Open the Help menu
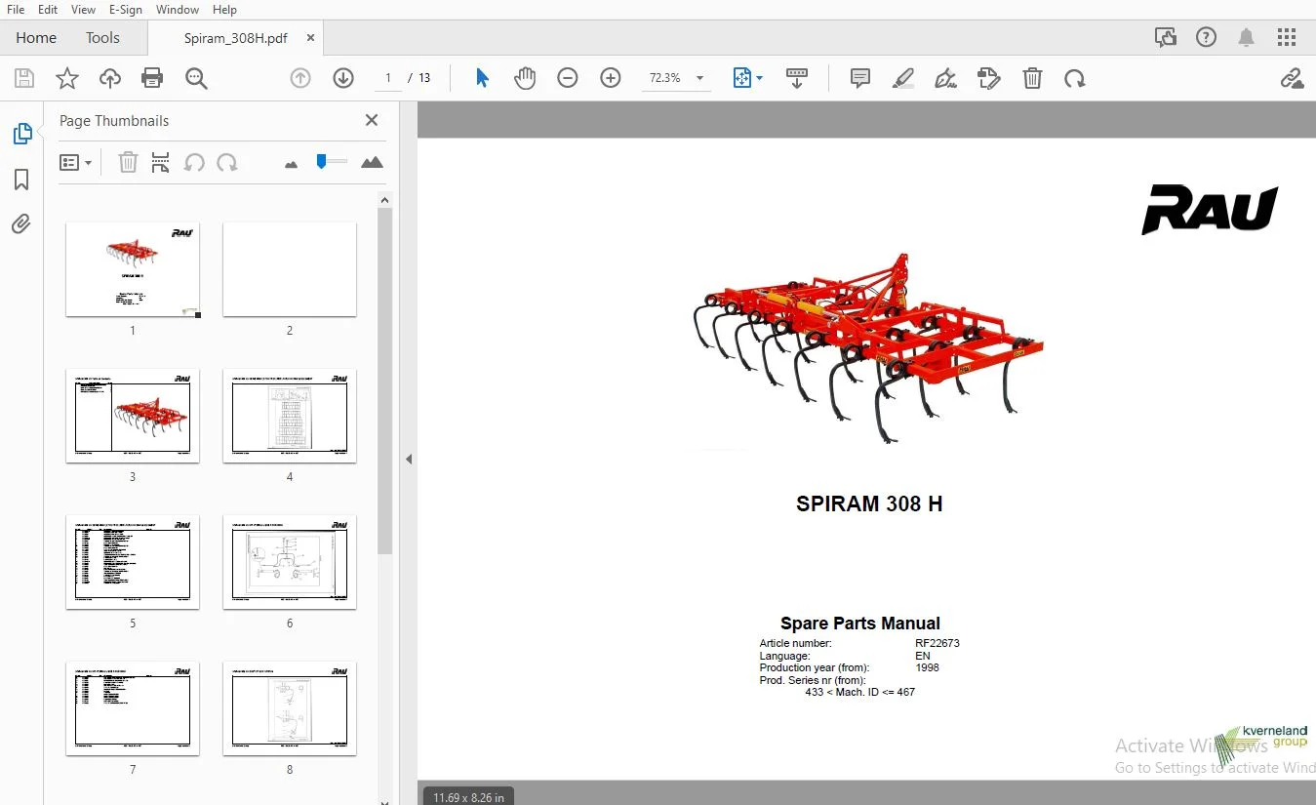This screenshot has width=1316, height=805. pyautogui.click(x=224, y=10)
